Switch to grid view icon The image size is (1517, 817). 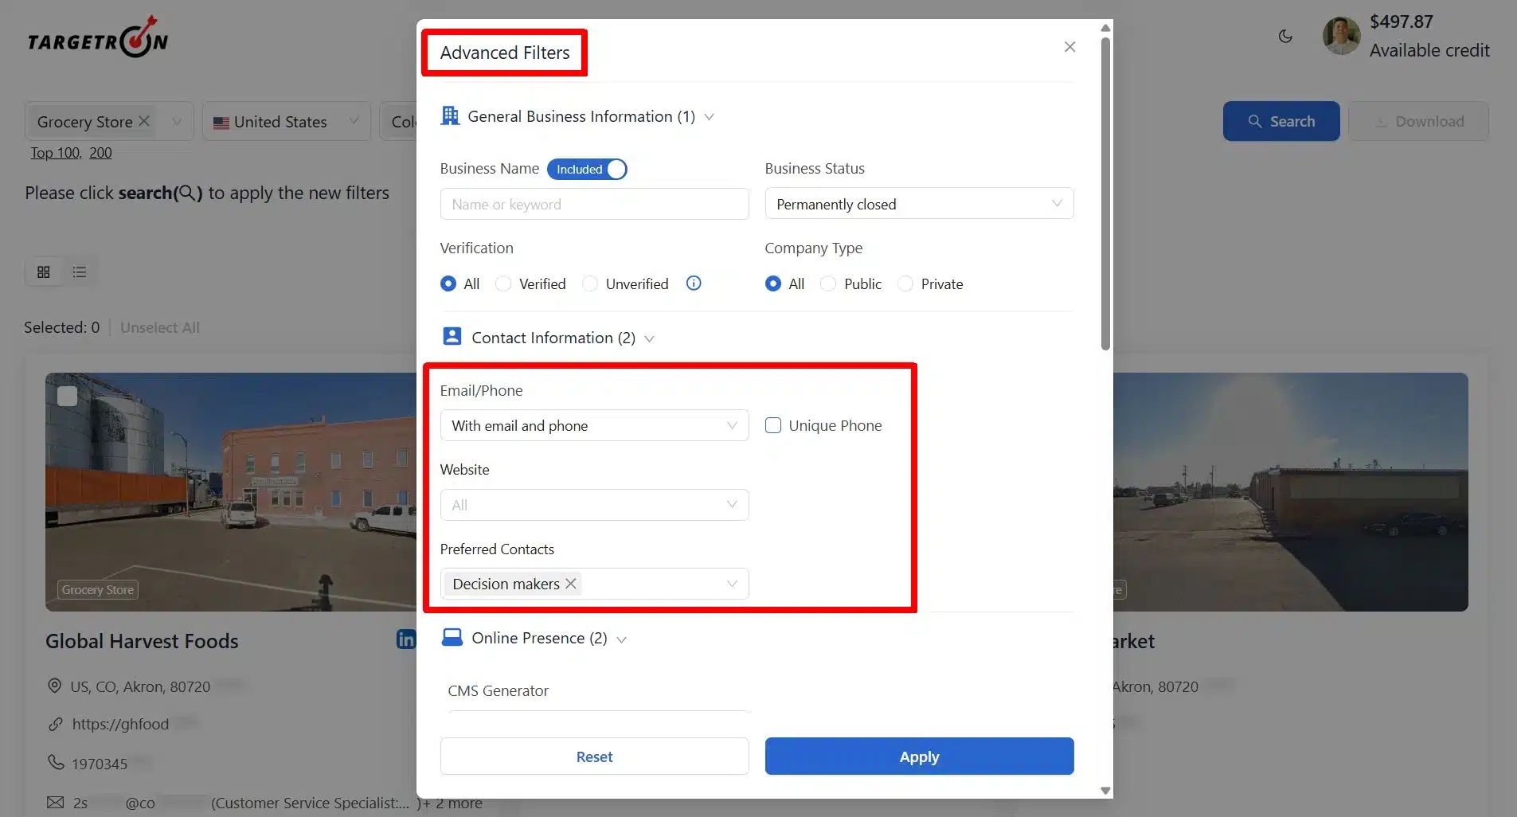44,272
